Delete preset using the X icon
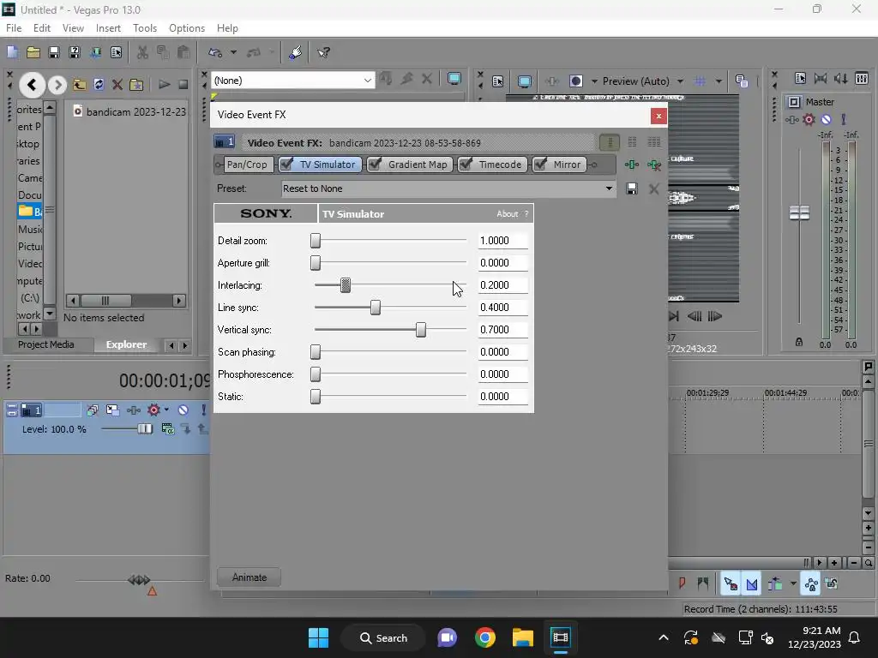The height and width of the screenshot is (658, 878). click(653, 189)
